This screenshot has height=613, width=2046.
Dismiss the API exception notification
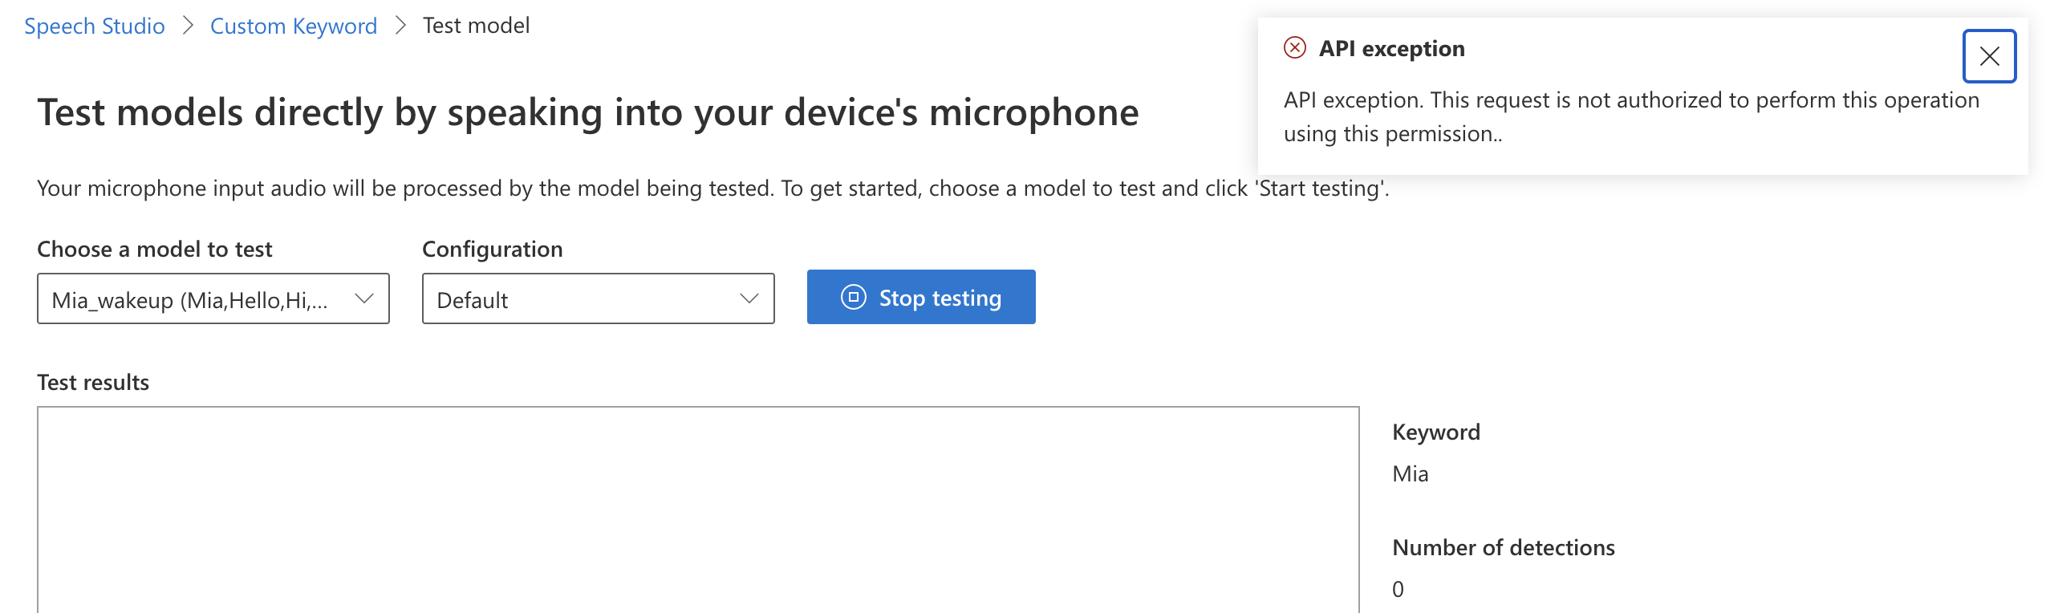1989,56
